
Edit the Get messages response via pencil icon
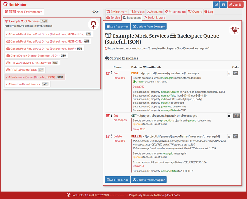[x=107, y=115]
